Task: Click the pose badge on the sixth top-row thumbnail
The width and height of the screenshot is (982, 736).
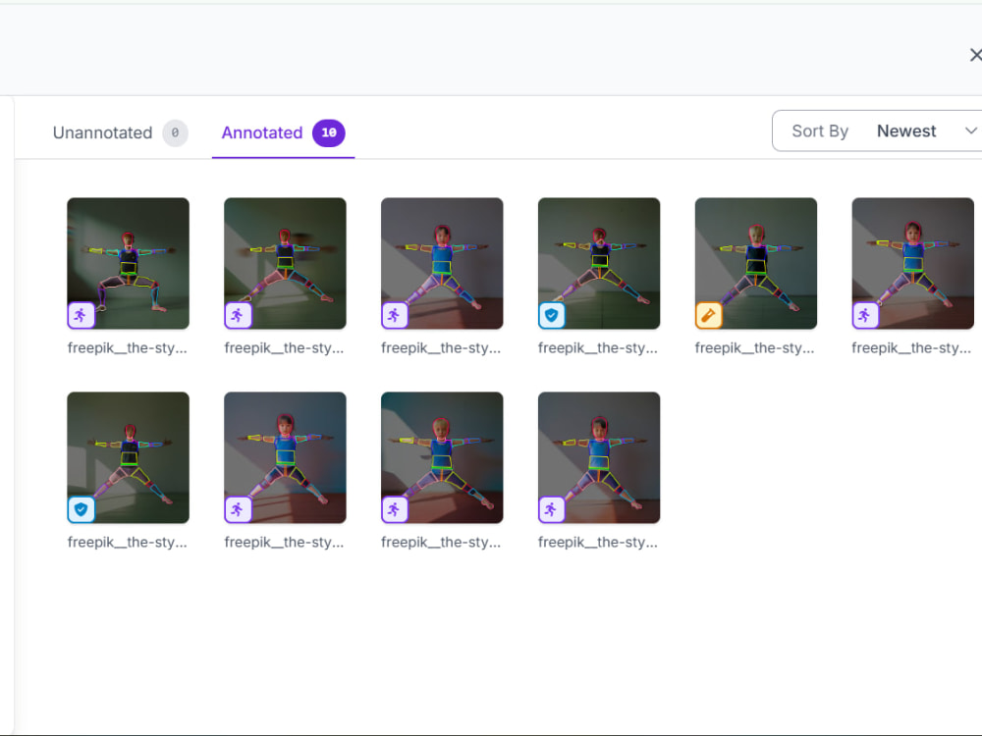Action: click(865, 315)
